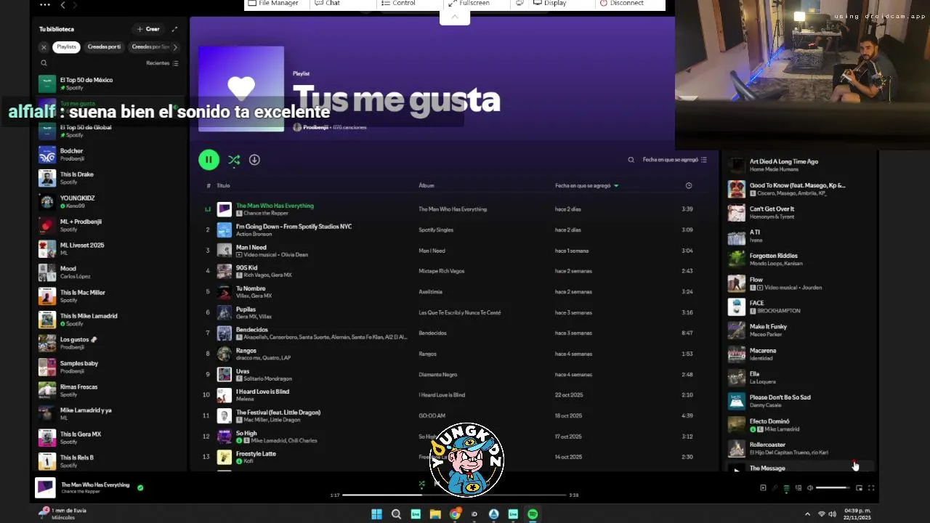Adjust the volume slider

point(833,488)
